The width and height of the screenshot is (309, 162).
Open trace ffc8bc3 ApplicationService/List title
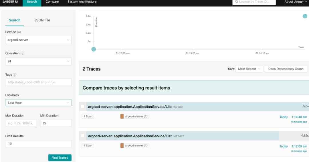click(130, 107)
